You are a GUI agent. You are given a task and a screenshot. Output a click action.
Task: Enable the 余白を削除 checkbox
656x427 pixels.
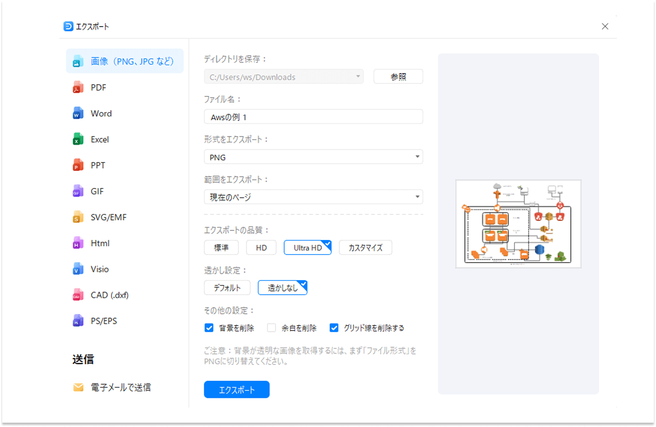point(271,327)
